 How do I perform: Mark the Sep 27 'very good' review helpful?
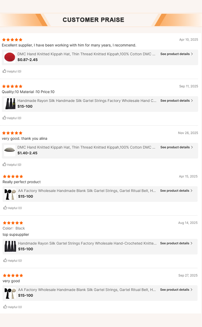5,307
